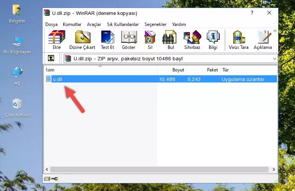Screen dimensions: 295x191
Task: Click WinRAR title bar icon
Action: pos(47,13)
